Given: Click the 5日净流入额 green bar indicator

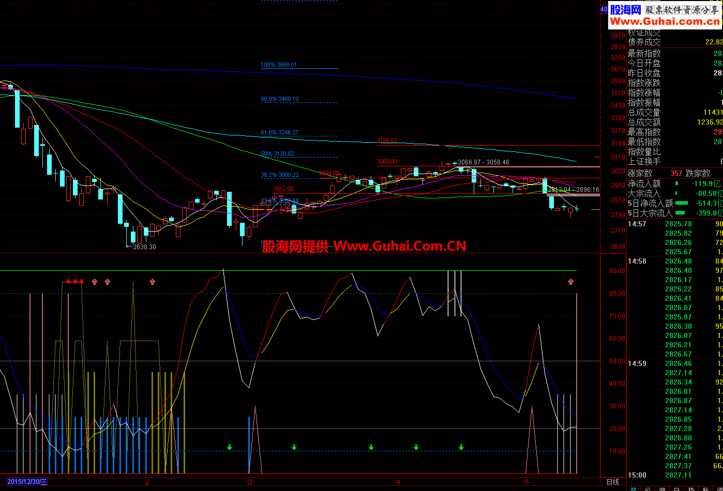Looking at the screenshot, I should coord(682,203).
